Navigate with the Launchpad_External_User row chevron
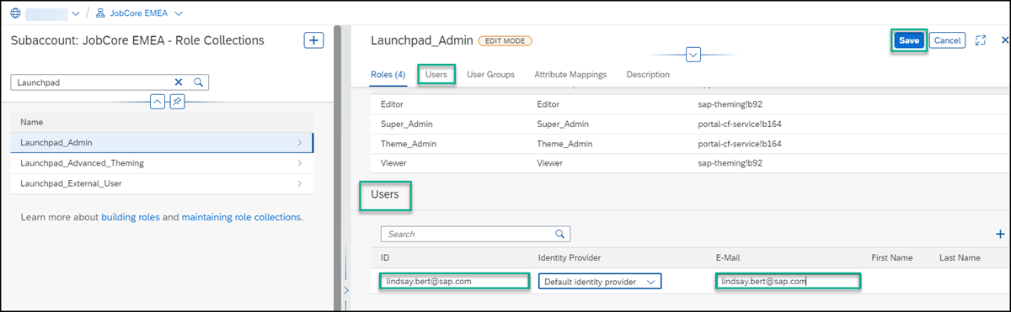The image size is (1011, 312). (300, 183)
